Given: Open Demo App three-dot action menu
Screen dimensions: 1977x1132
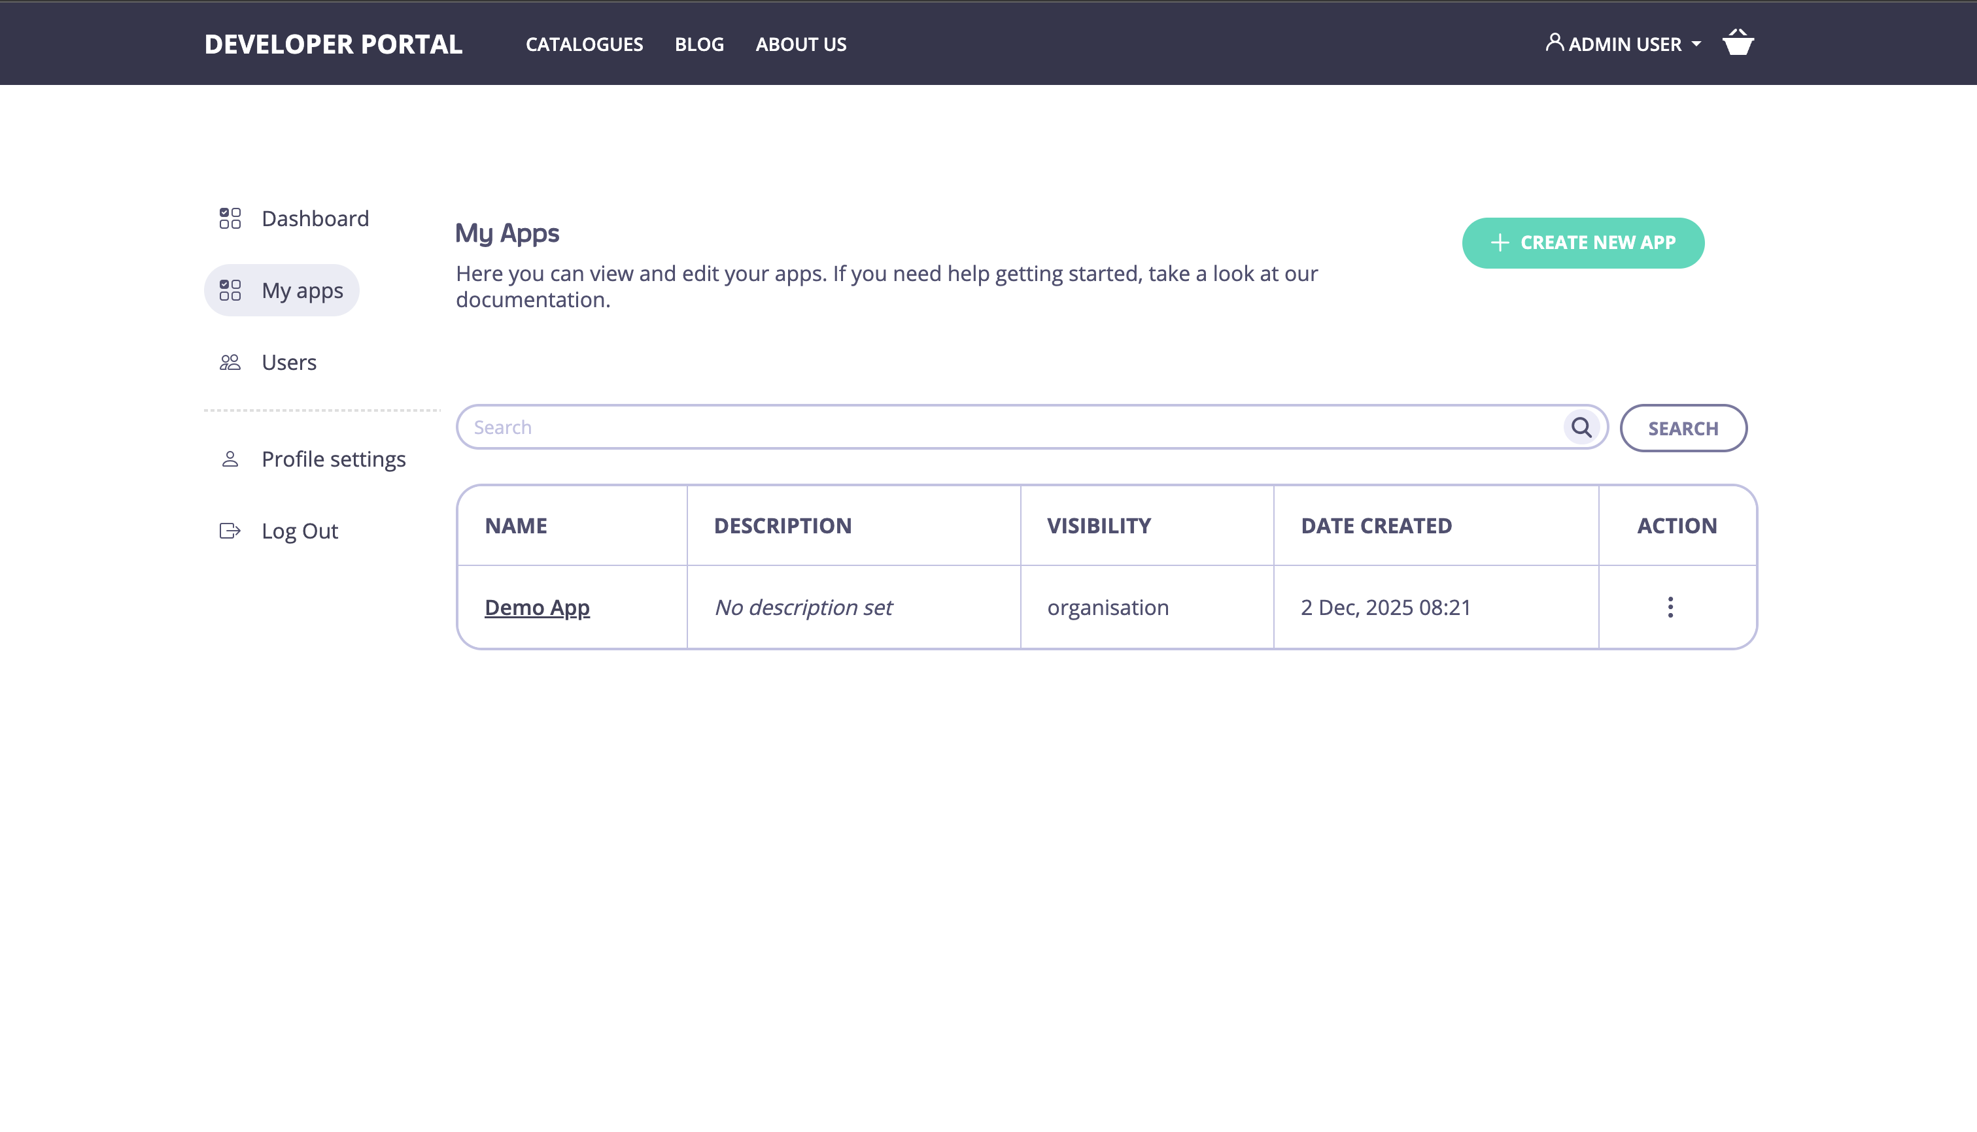Looking at the screenshot, I should point(1670,607).
